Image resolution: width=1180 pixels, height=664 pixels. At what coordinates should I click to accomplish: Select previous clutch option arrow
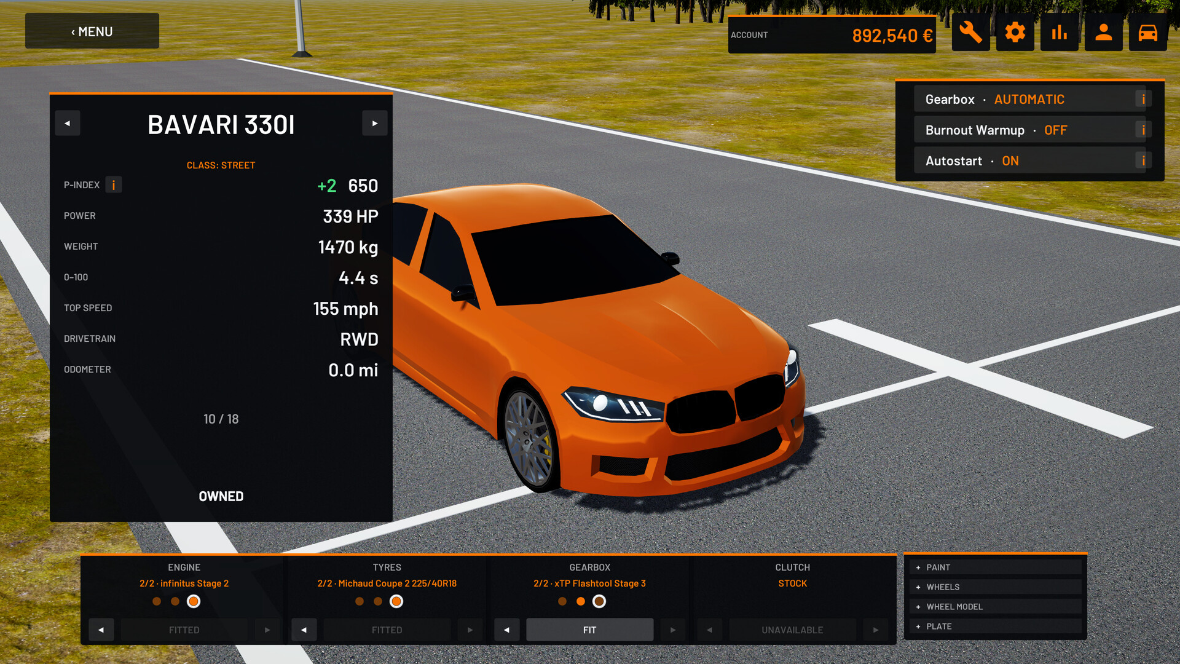click(710, 630)
